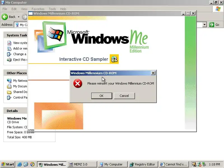Image resolution: width=224 pixels, height=168 pixels.
Task: Click the system tray icon with red X
Action: pos(199,164)
